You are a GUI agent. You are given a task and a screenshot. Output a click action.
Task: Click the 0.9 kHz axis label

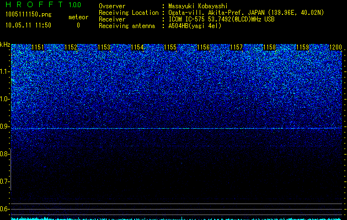(x=5, y=127)
